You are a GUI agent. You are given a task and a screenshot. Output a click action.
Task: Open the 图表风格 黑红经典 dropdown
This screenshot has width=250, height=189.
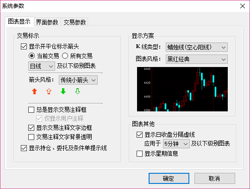tap(197, 59)
